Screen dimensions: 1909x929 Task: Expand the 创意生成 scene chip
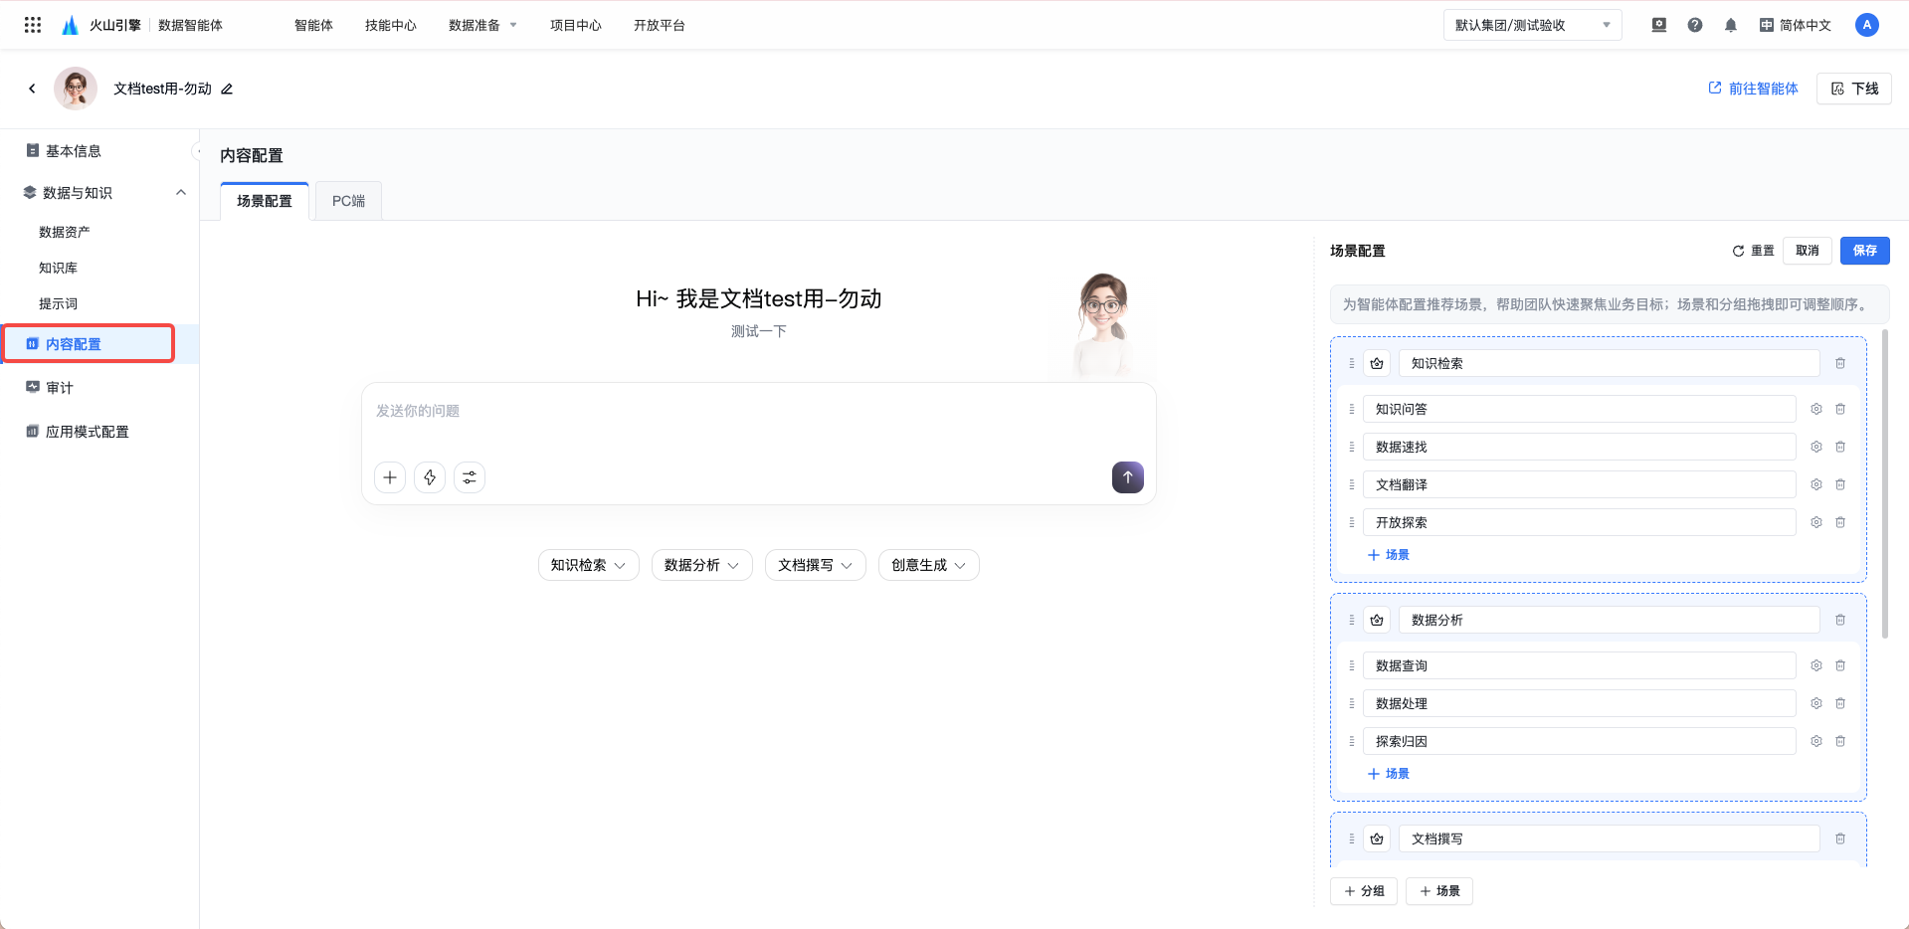pyautogui.click(x=929, y=565)
